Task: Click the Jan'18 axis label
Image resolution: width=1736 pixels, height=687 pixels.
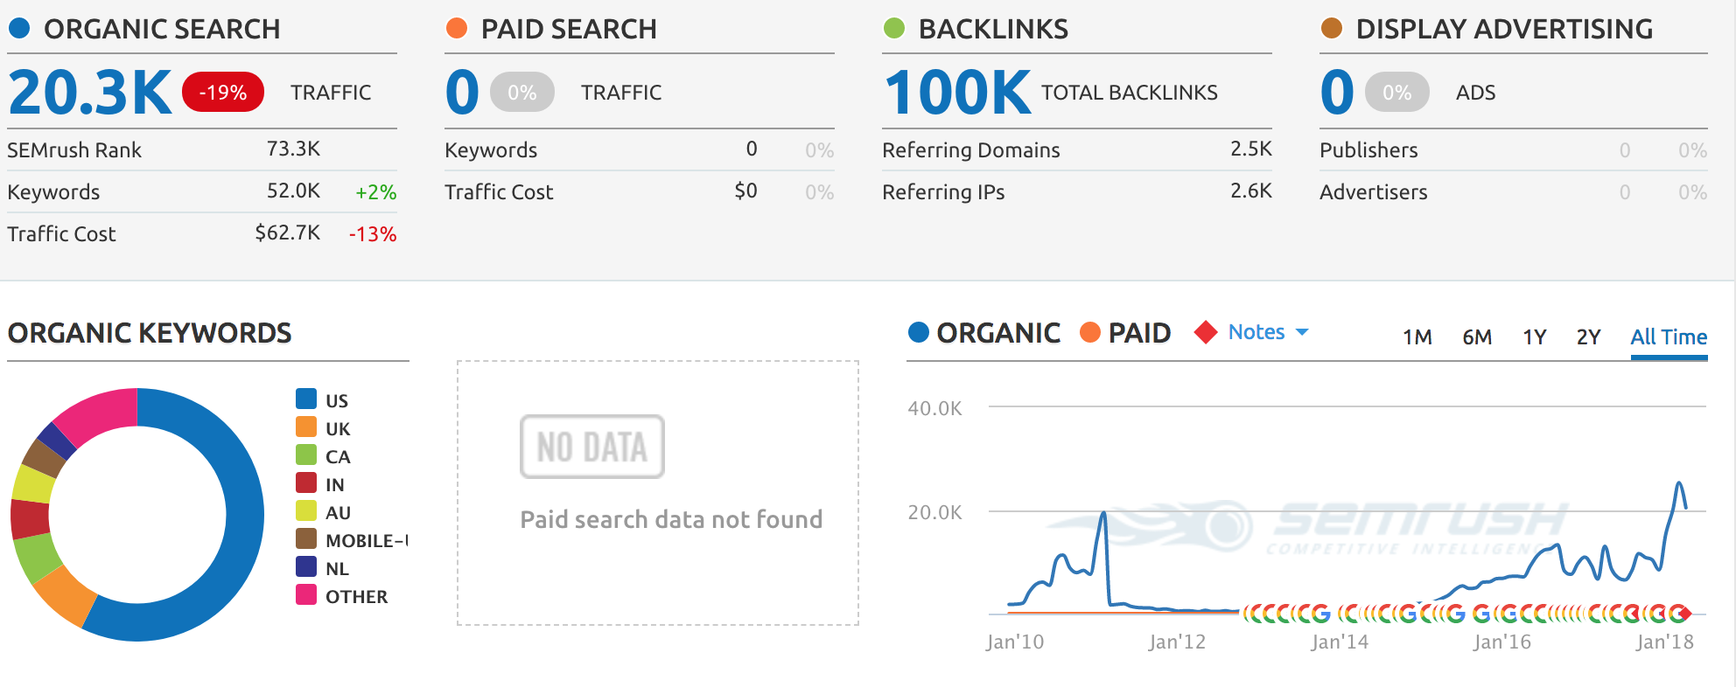Action: click(1665, 642)
